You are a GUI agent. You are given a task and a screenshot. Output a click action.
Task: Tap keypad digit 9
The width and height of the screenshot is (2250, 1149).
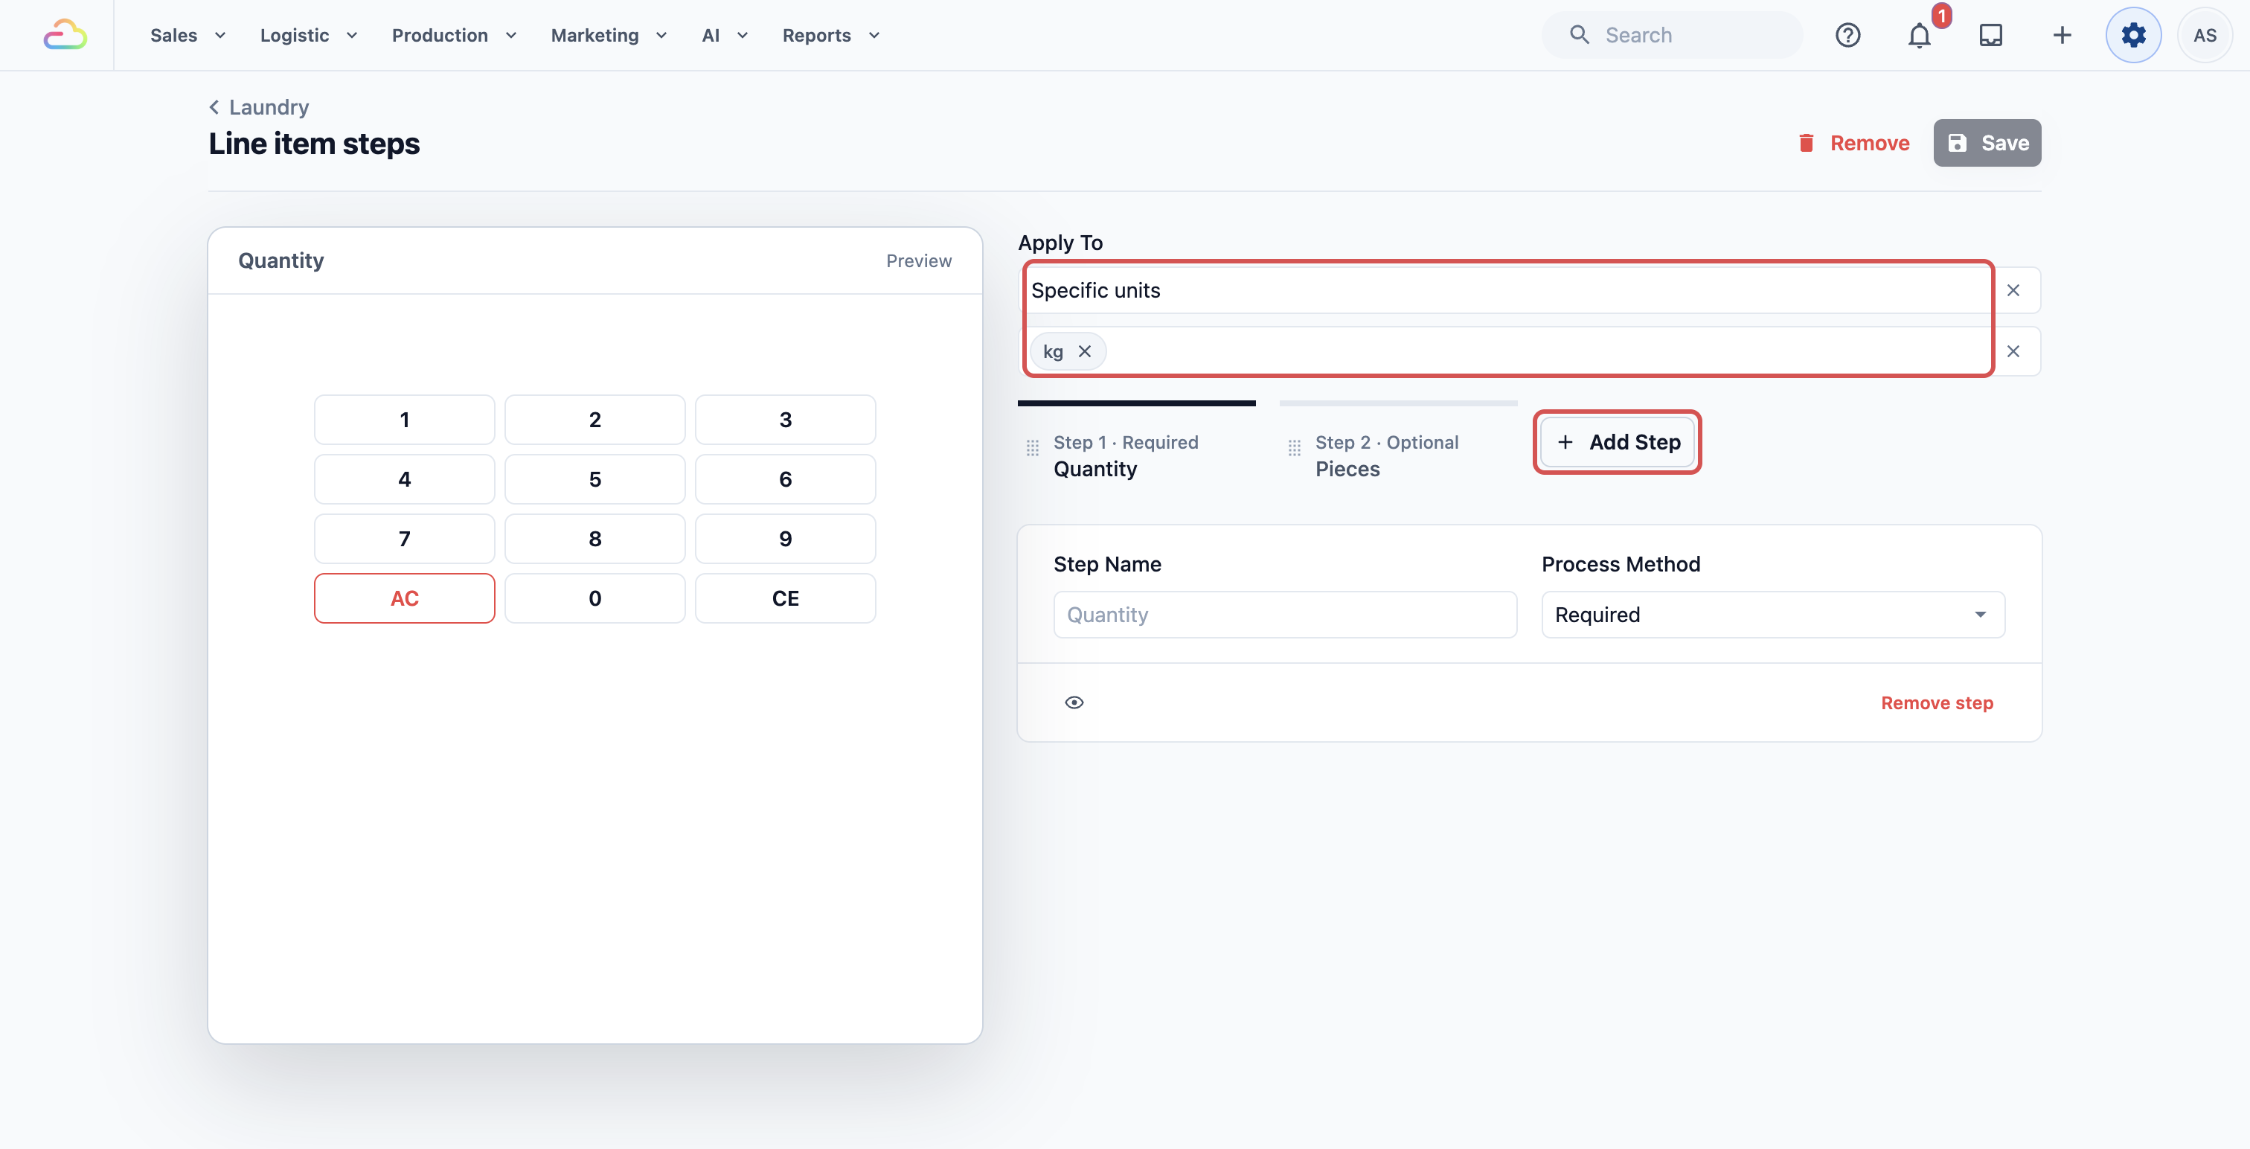785,538
